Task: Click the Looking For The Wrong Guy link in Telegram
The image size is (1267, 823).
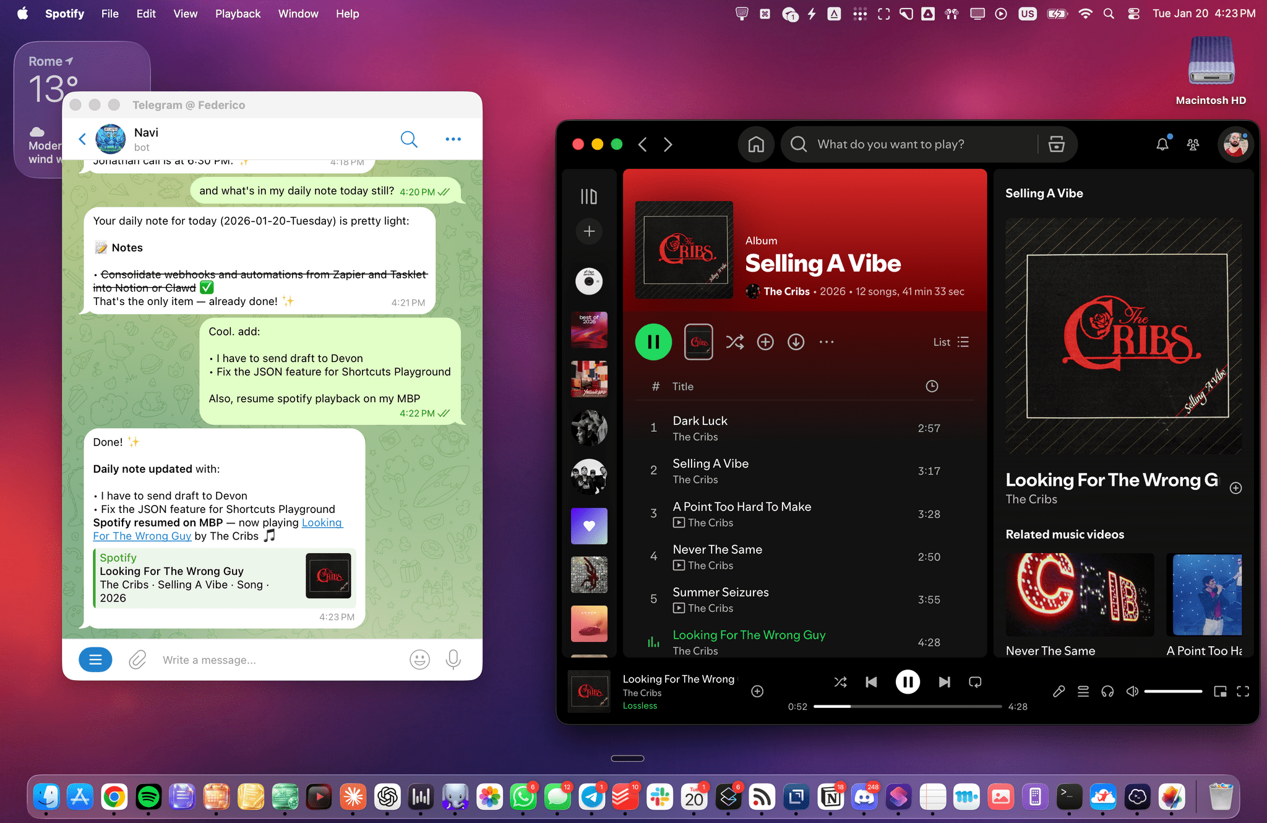Action: (142, 536)
